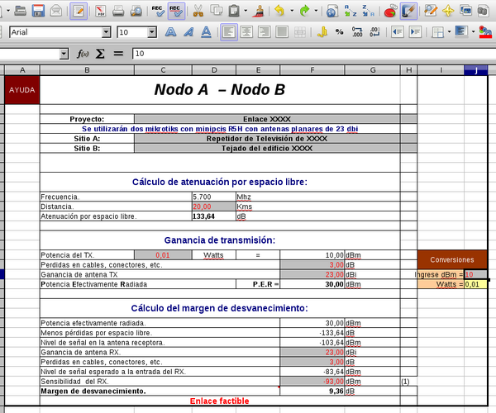Toggle Edit File mode icon
The image size is (496, 413).
click(x=79, y=11)
